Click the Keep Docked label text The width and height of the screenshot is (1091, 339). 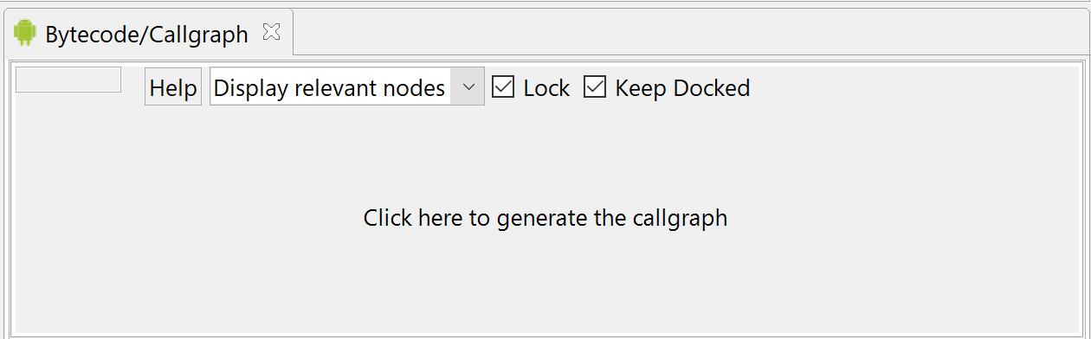682,88
